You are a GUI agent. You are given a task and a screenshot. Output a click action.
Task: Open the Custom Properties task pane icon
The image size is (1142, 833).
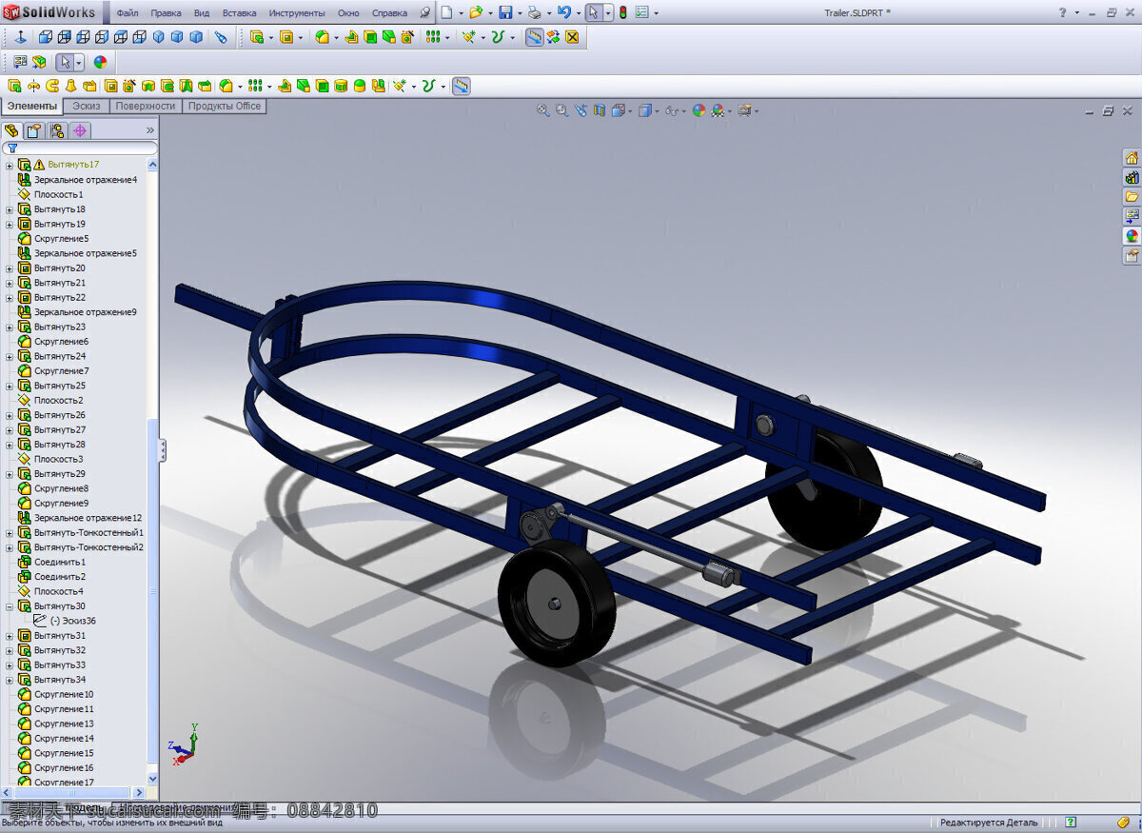click(1132, 255)
